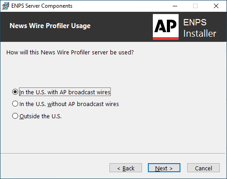Click the 'ENPS Installer' header text
227x179 pixels.
pyautogui.click(x=200, y=28)
